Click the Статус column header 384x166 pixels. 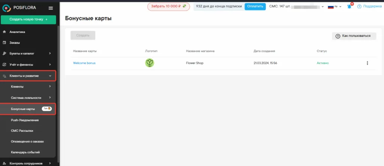(322, 51)
